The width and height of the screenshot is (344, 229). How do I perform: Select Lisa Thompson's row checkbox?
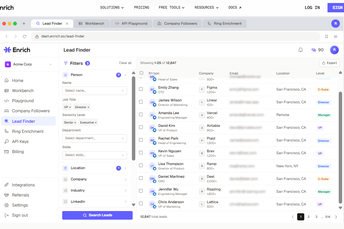point(141,165)
